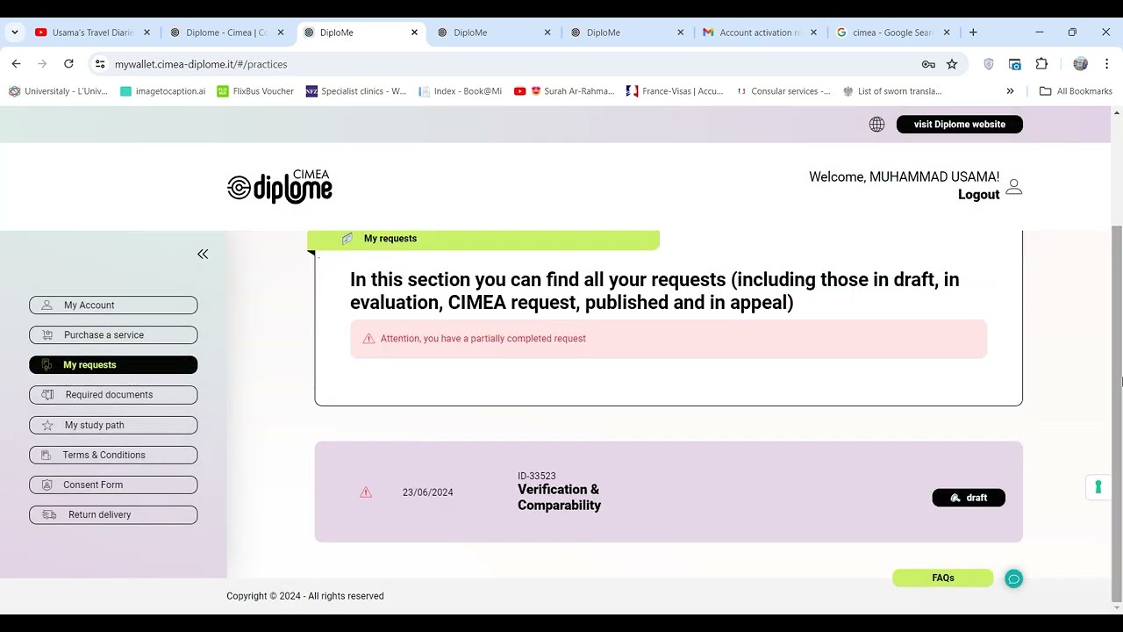Open FlixBus Voucher bookmark
Viewport: 1123px width, 632px height.
click(x=255, y=91)
